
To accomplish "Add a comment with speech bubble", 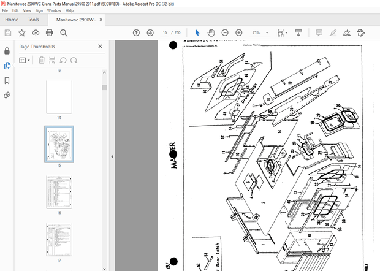I will point(319,32).
